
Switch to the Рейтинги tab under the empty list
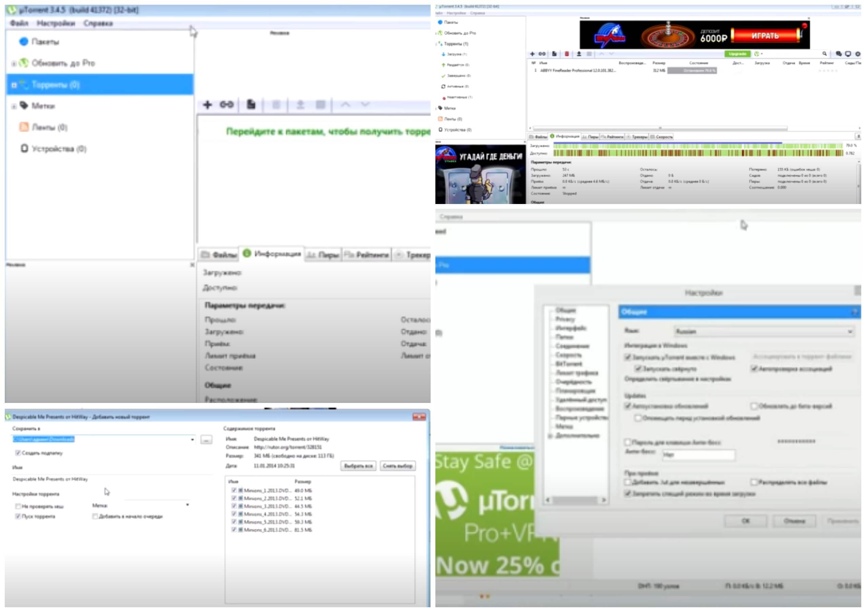[366, 255]
